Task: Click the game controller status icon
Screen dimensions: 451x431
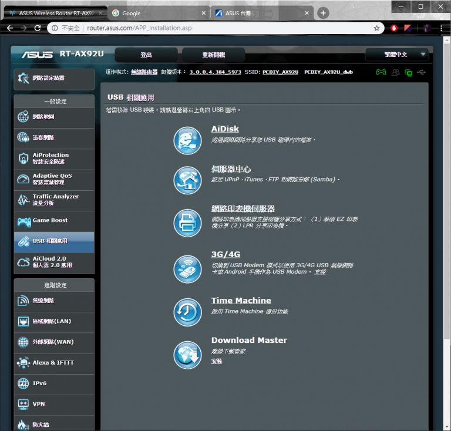Action: pos(381,72)
